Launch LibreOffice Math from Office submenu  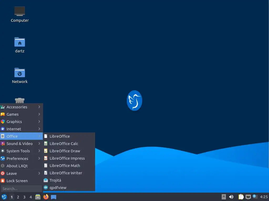[x=69, y=166]
